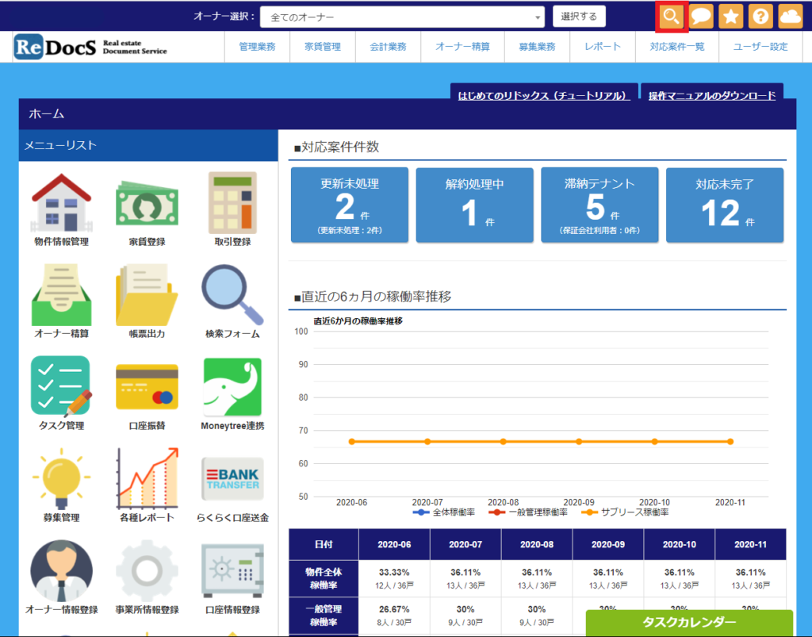812x637 pixels.
Task: Click the 選択する button
Action: click(578, 17)
